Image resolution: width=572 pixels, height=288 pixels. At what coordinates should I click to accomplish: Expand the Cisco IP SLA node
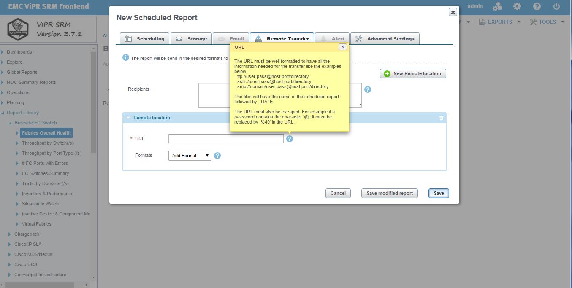click(10, 244)
